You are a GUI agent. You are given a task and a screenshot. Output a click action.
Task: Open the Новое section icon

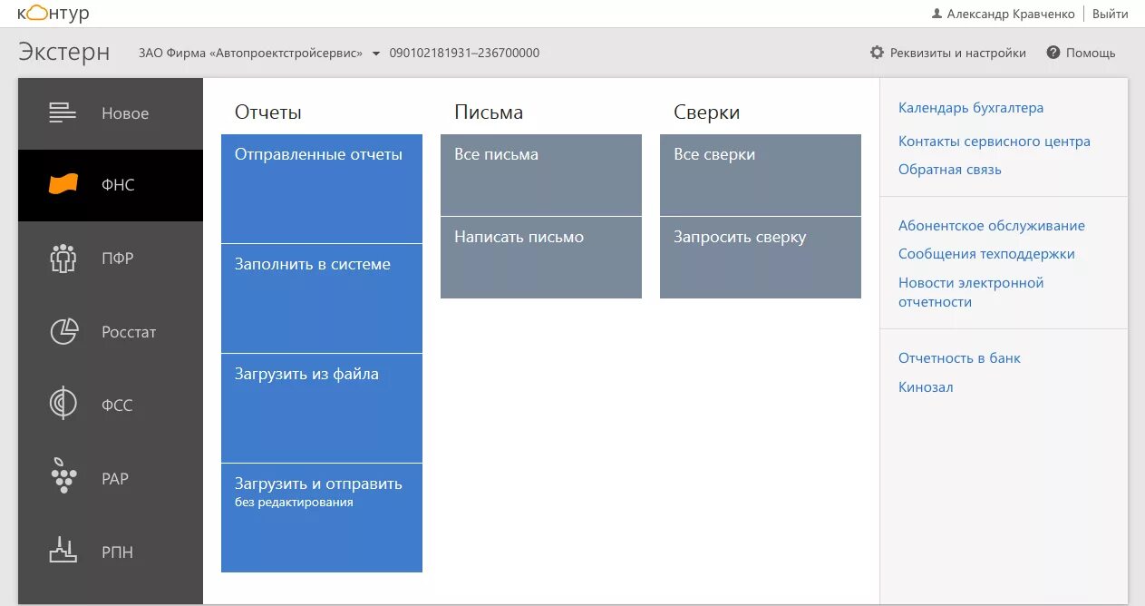[63, 113]
